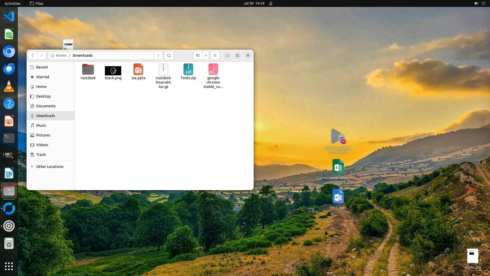Click Other Locations in sidebar
Image resolution: width=490 pixels, height=276 pixels.
click(x=50, y=167)
